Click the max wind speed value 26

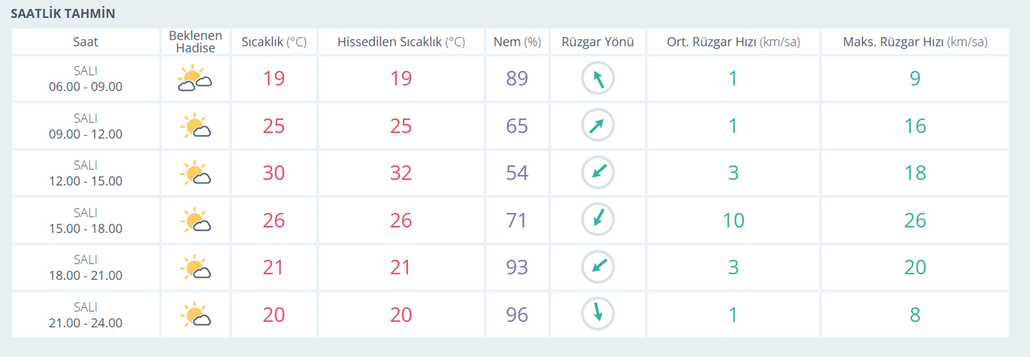[x=914, y=220]
